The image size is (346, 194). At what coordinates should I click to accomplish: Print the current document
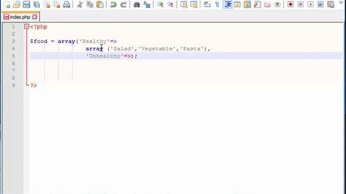(66, 4)
